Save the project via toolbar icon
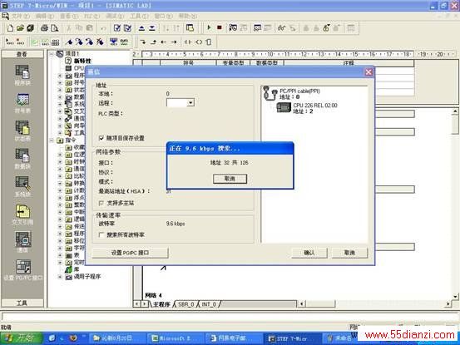460x345 pixels. coord(30,28)
